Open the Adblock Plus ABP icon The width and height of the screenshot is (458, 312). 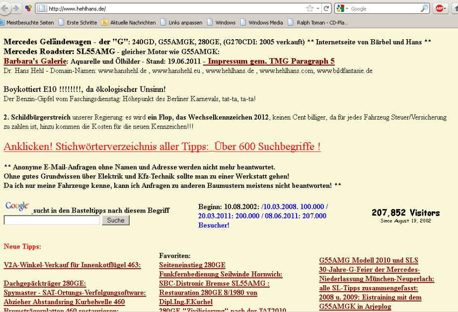click(x=440, y=8)
